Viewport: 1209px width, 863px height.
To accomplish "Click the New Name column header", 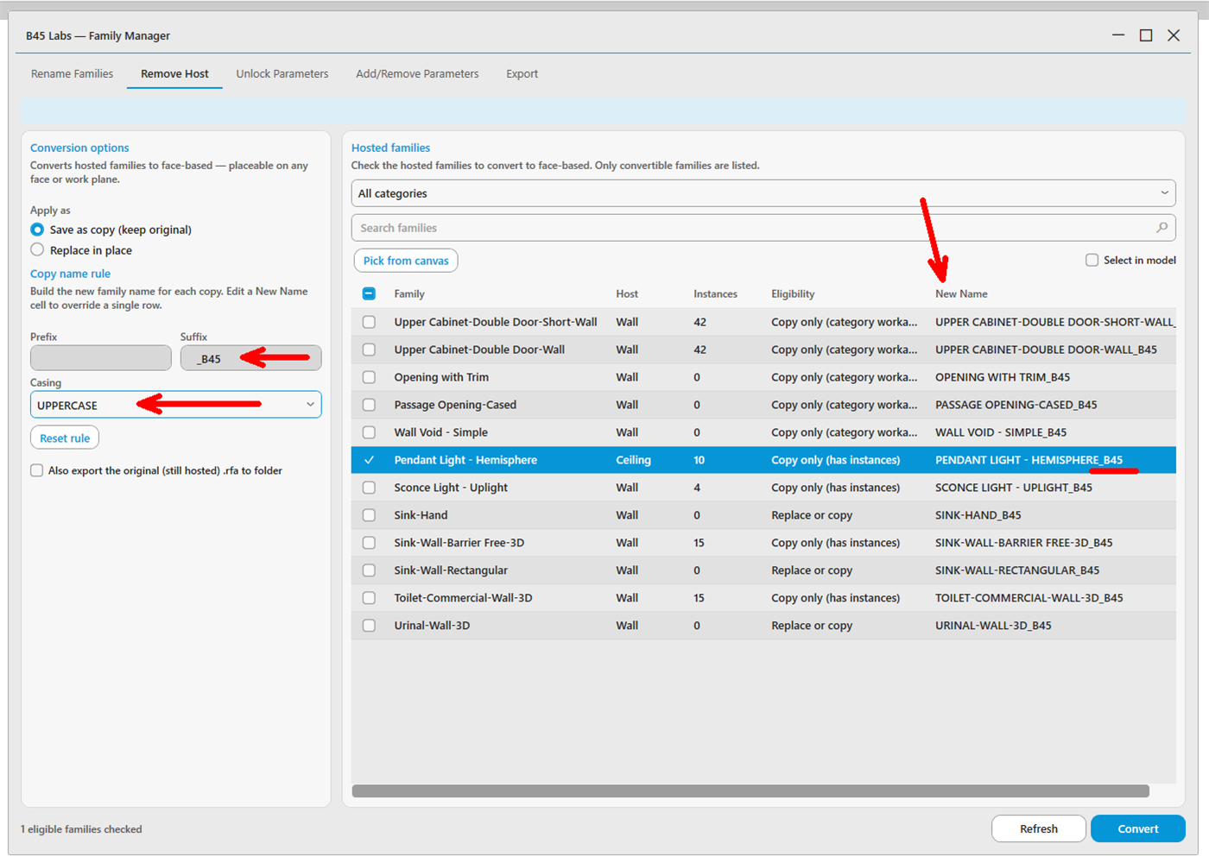I will (961, 294).
